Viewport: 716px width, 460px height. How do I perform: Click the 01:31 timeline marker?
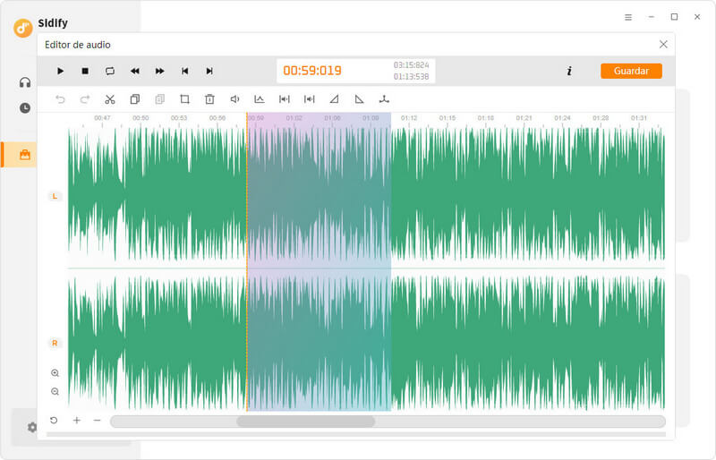click(x=639, y=118)
